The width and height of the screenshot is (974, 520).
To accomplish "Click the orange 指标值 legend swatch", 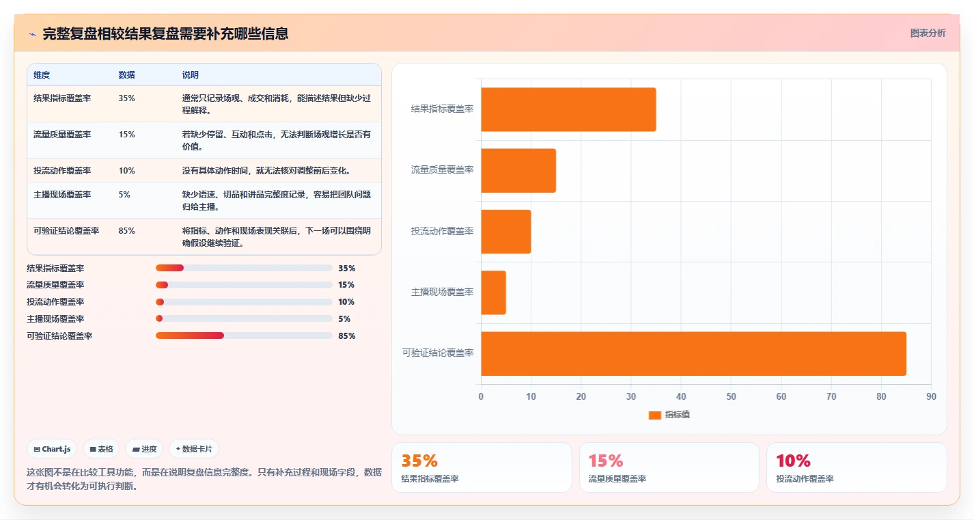I will [x=654, y=415].
